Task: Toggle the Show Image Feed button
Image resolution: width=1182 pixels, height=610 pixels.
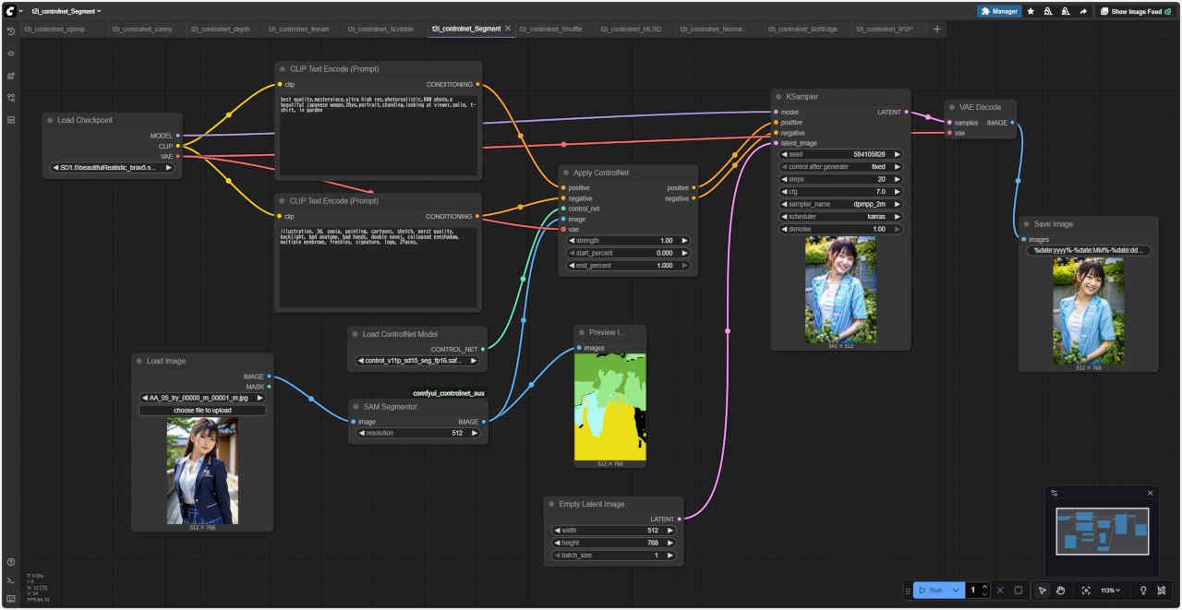Action: click(x=1136, y=11)
